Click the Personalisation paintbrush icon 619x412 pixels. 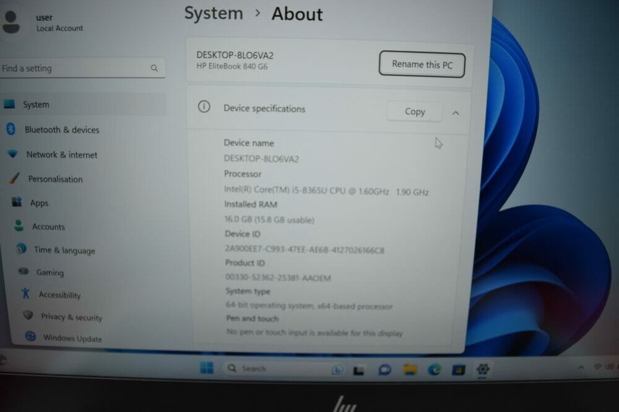click(x=15, y=178)
